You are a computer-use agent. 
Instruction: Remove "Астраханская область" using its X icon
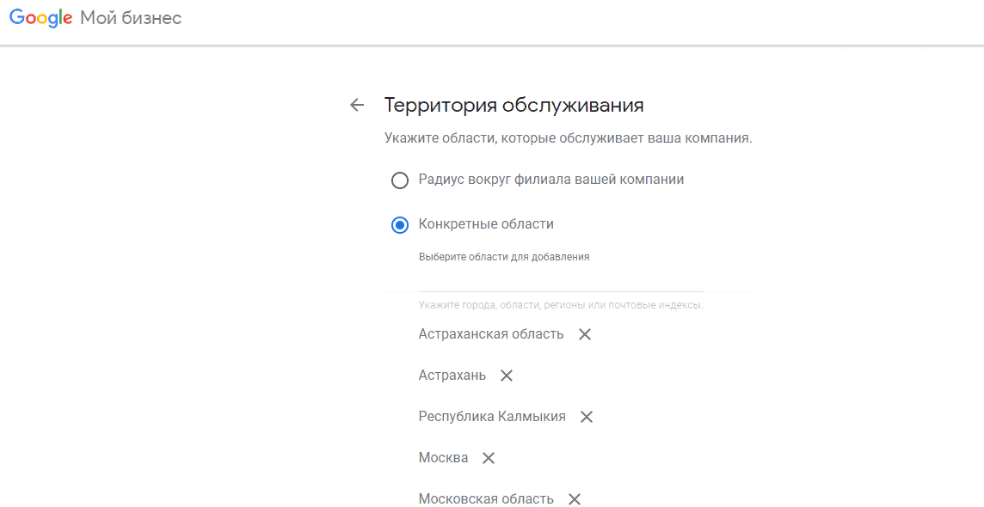coord(585,334)
